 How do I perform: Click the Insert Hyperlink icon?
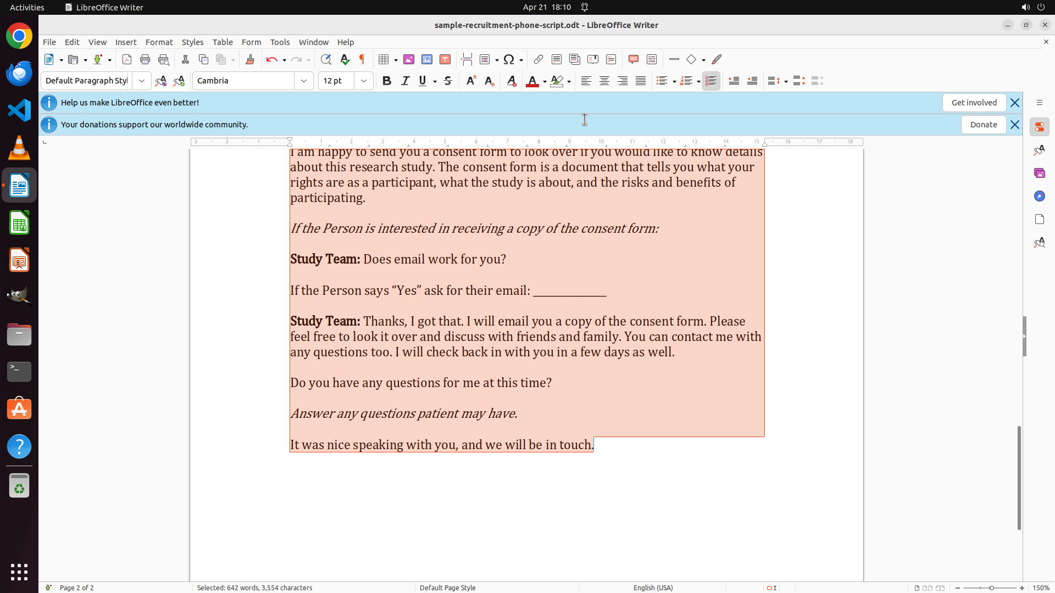click(x=538, y=59)
